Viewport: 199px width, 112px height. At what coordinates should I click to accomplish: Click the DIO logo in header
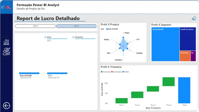click(x=6, y=7)
